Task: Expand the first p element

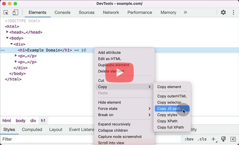Action: click(x=16, y=56)
